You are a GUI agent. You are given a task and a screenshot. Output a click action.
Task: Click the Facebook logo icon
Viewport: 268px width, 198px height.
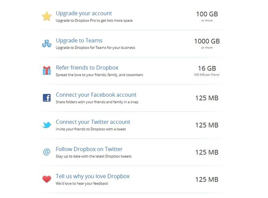(47, 98)
